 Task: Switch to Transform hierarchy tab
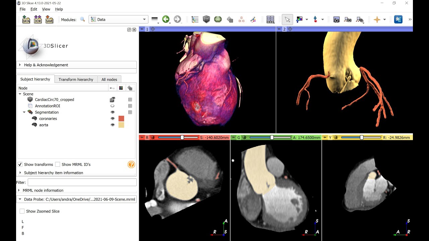[x=76, y=79]
